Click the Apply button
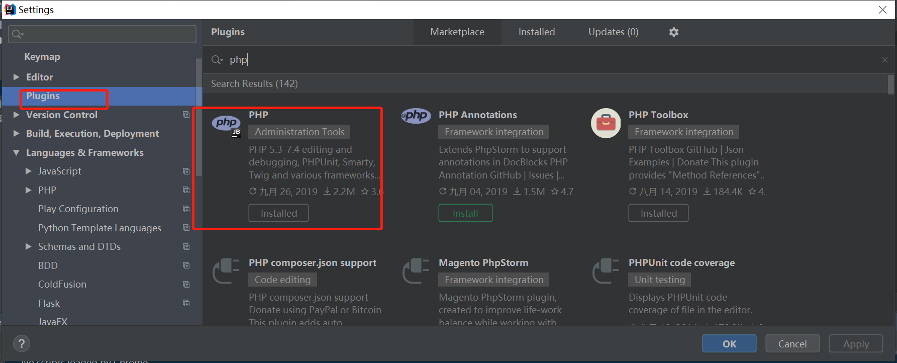Screen dimensions: 897x363 (x=856, y=344)
